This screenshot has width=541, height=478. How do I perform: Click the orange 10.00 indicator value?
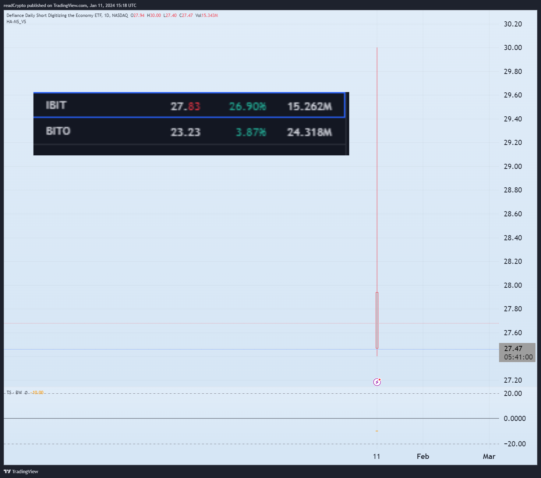[38, 393]
